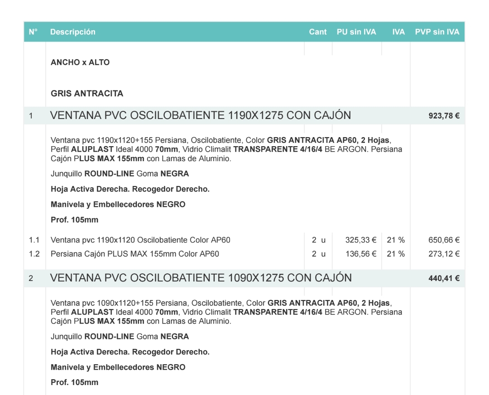
Task: Click section number 1
Action: (31, 116)
